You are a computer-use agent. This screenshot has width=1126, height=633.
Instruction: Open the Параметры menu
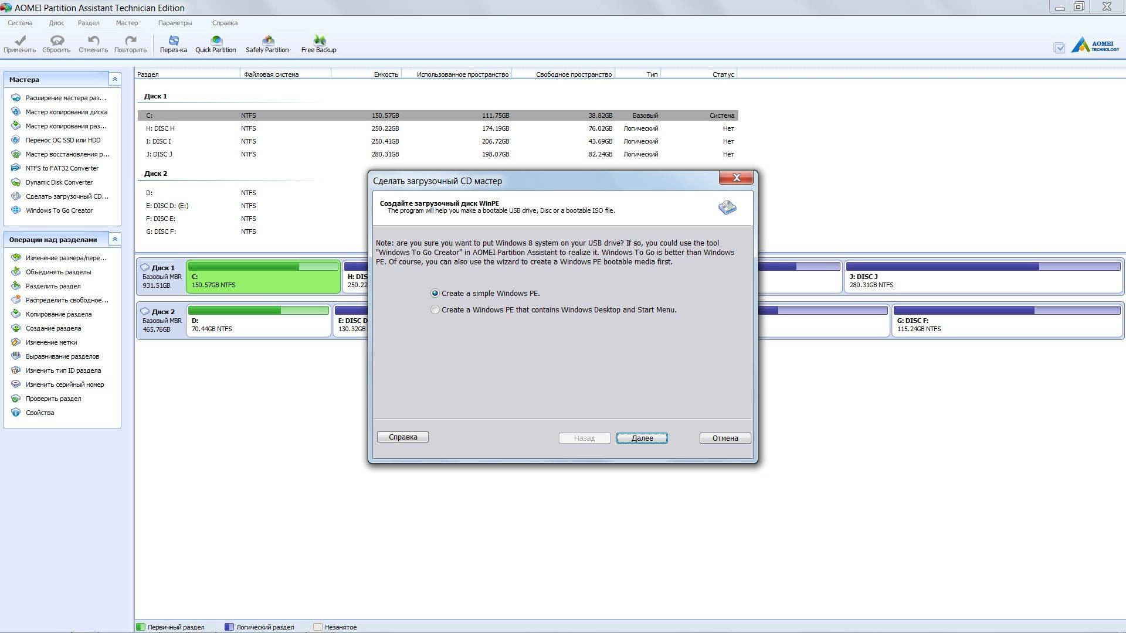tap(175, 23)
